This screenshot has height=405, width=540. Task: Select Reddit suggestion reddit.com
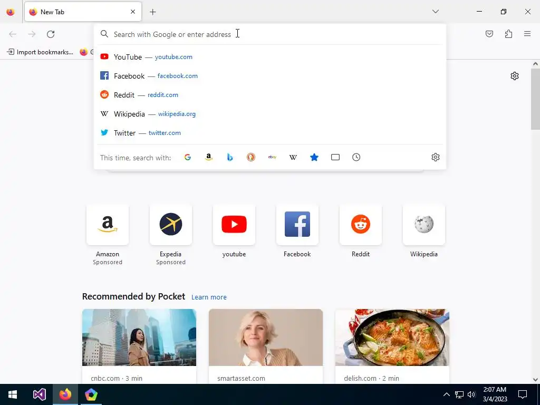tap(270, 95)
